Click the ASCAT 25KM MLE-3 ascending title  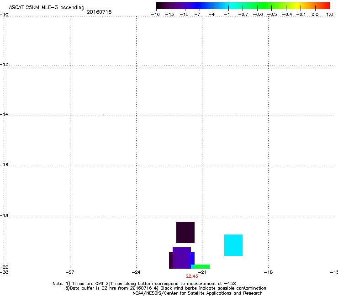pyautogui.click(x=47, y=7)
